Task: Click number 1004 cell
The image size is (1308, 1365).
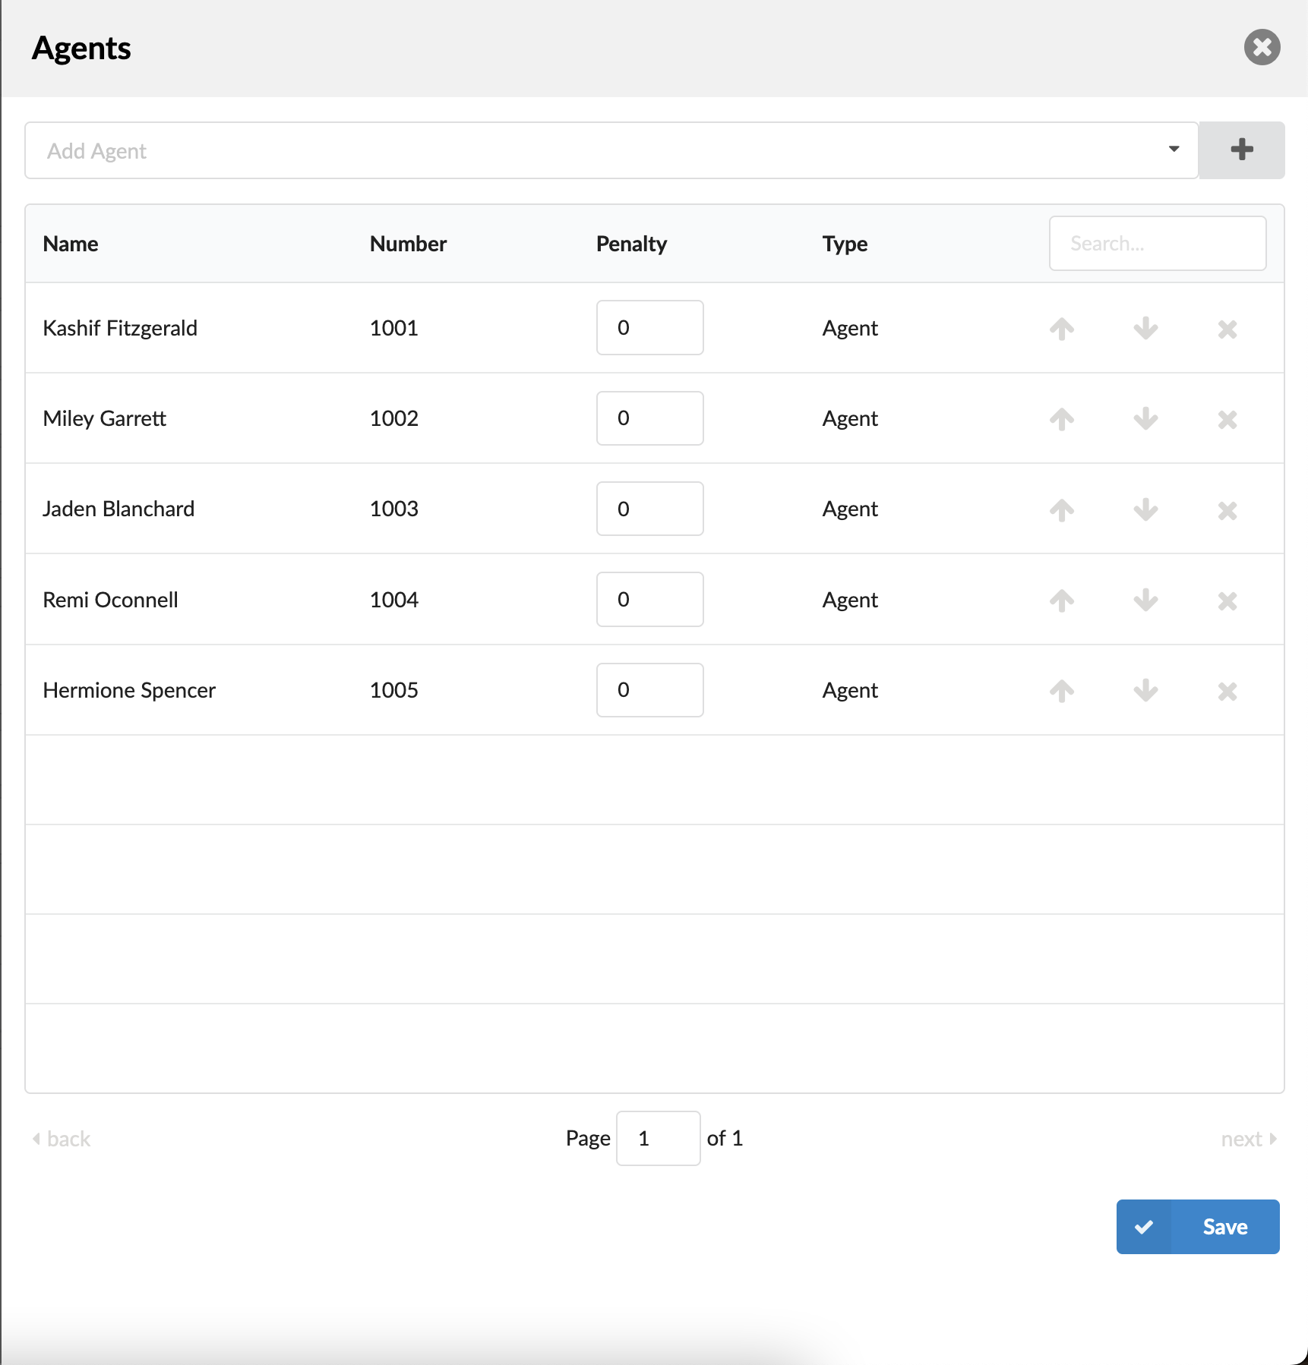Action: tap(393, 600)
